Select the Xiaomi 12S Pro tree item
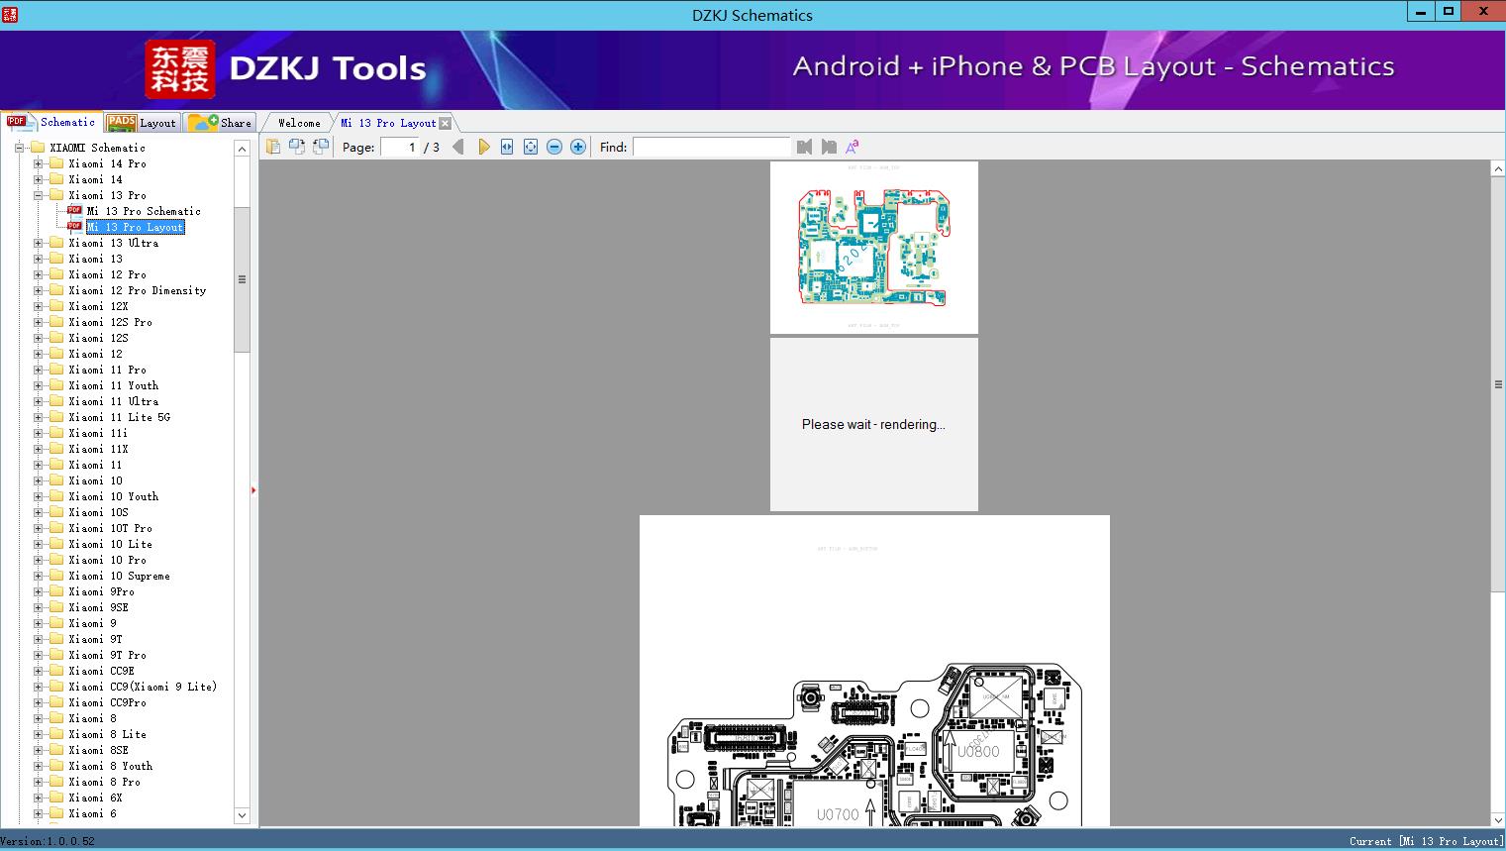Screen dimensions: 1506x851 111,322
